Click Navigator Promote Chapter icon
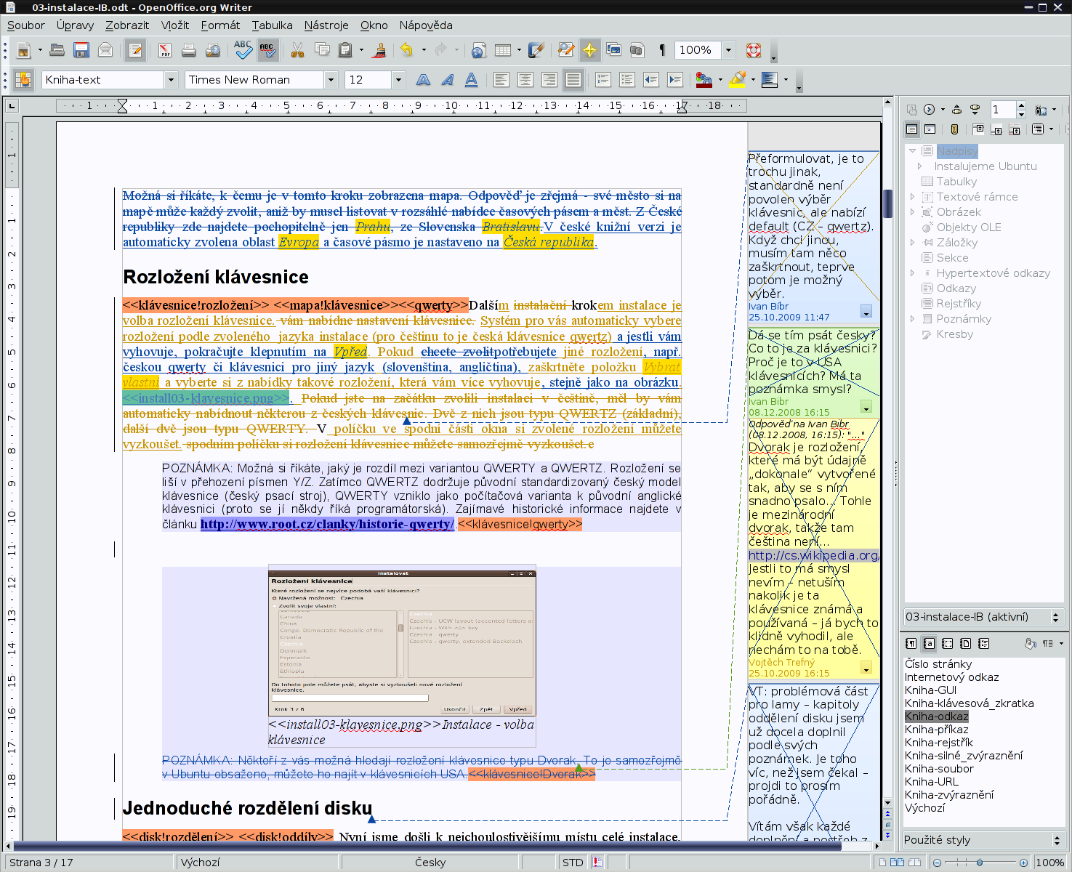 [x=956, y=110]
